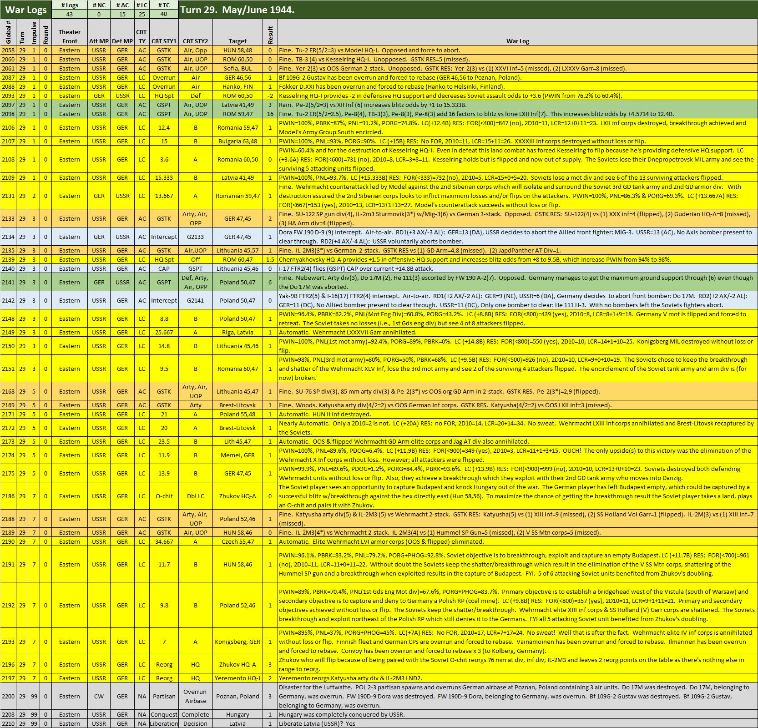Click the "Konigsberg, GER" target cell
Image resolution: width=758 pixels, height=728 pixels.
238,642
